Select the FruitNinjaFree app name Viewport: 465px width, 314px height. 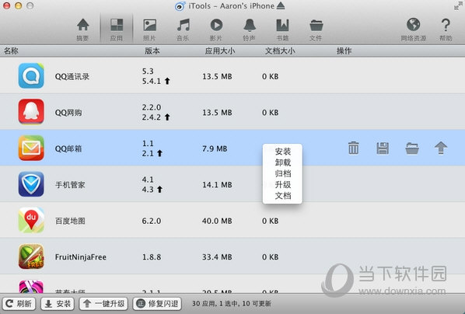point(81,257)
